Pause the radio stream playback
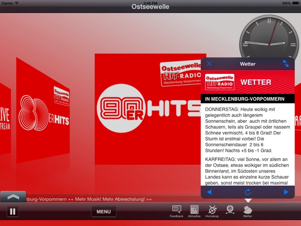This screenshot has width=301, height=226. point(13,212)
